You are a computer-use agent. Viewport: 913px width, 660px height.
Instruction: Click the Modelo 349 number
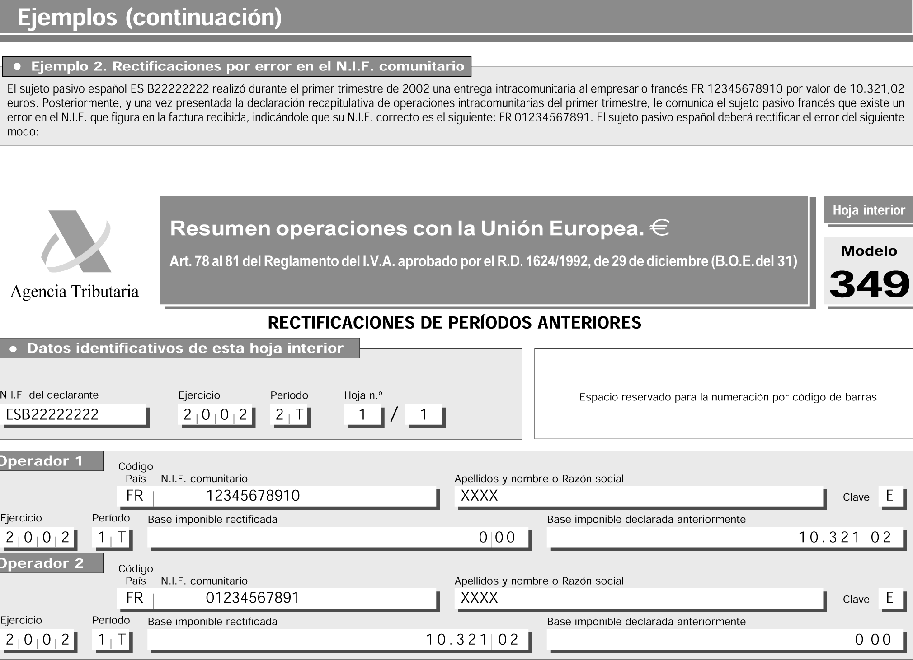[x=869, y=284]
